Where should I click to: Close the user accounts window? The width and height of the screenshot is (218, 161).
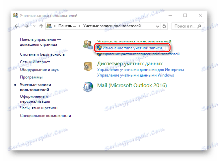200,15
